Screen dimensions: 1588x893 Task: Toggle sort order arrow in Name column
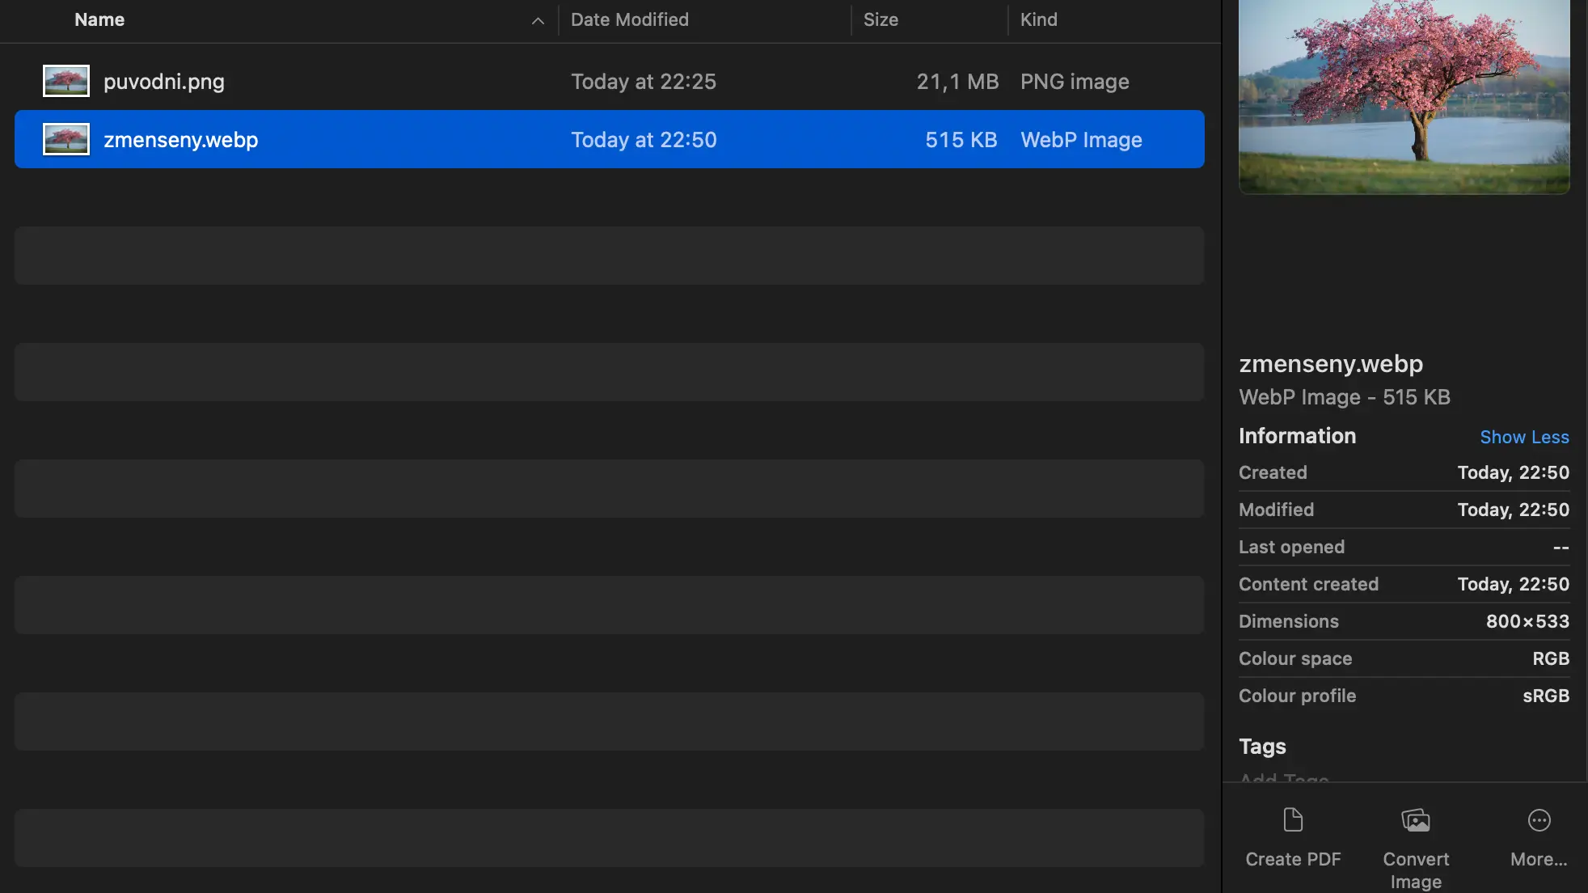(538, 21)
